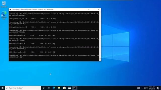
Task: Click the cmd window title bar icon
Action: coord(10,9)
